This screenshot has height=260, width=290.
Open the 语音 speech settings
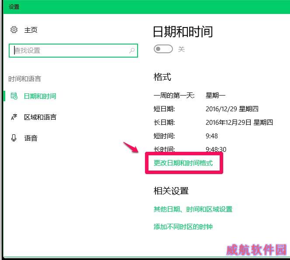point(31,138)
